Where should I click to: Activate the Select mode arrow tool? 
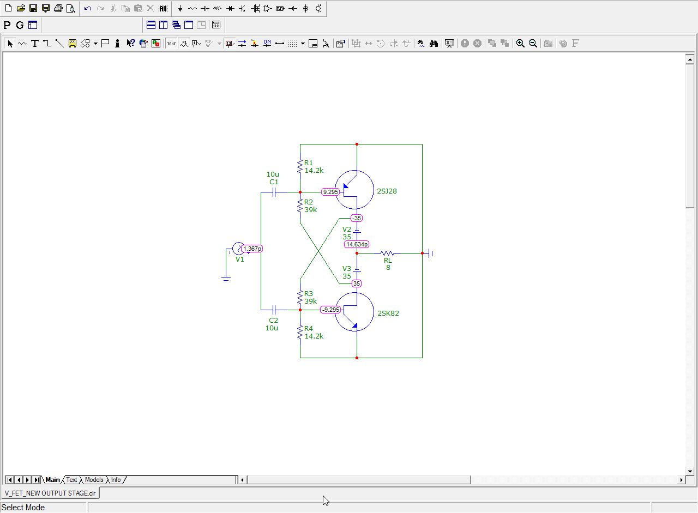coord(10,44)
